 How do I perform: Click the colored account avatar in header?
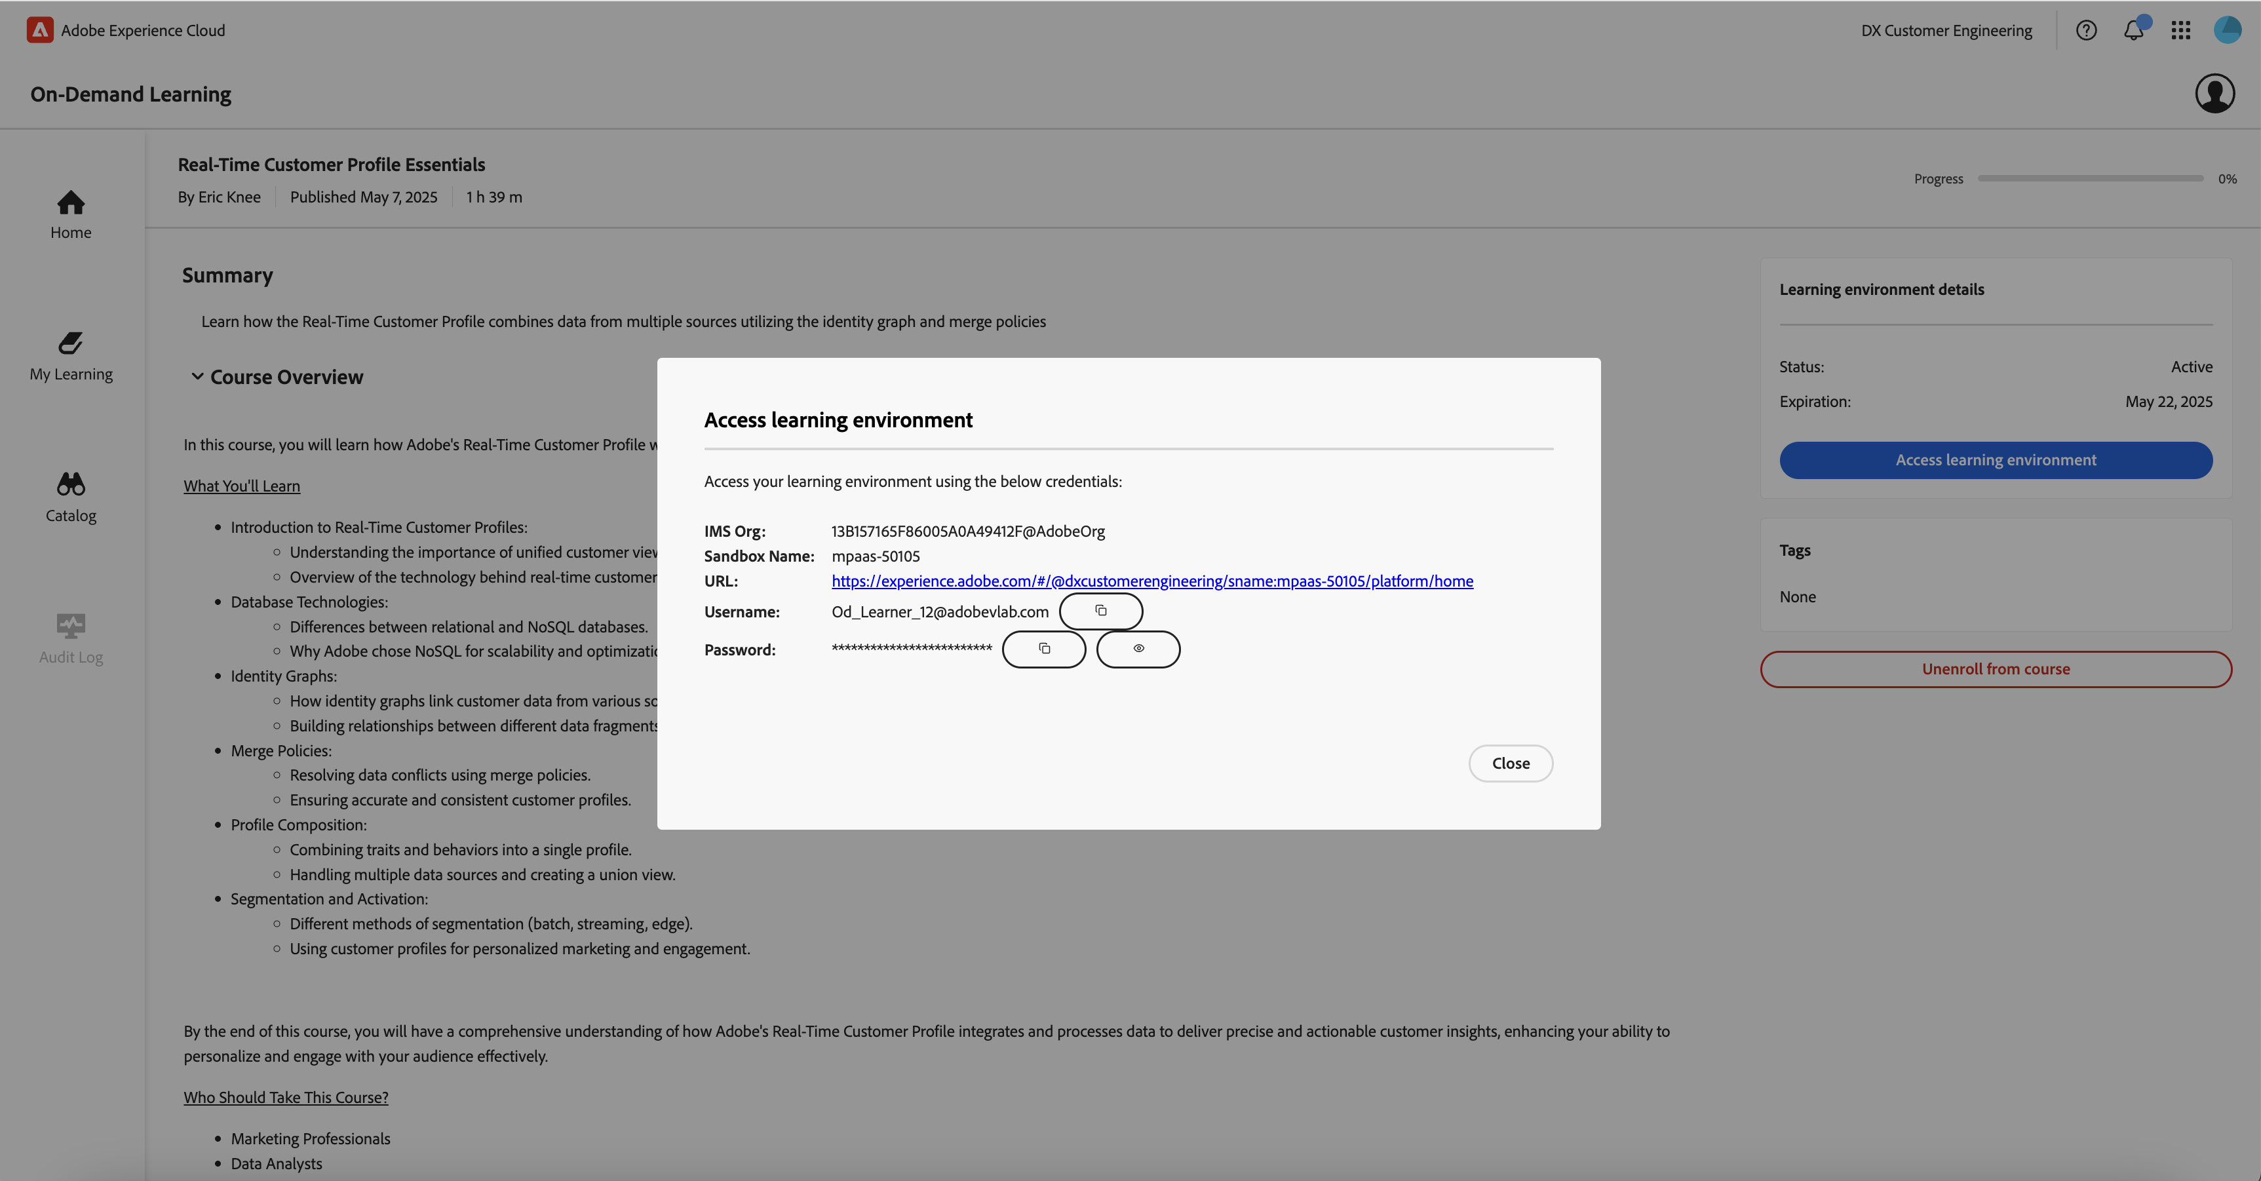(x=2228, y=30)
